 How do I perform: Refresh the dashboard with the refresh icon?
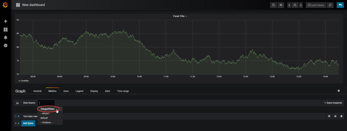click(330, 5)
